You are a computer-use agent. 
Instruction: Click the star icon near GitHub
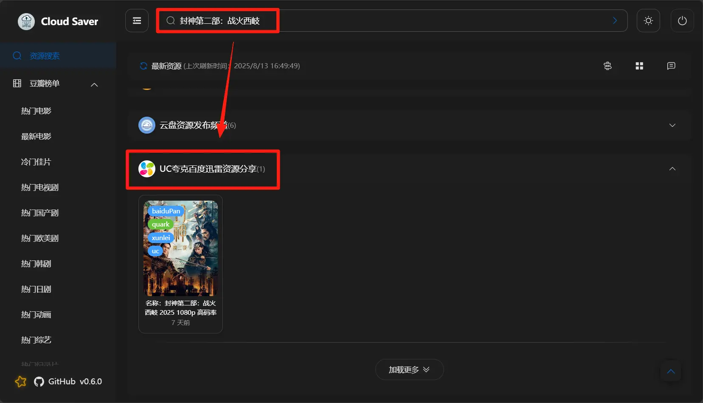click(20, 381)
